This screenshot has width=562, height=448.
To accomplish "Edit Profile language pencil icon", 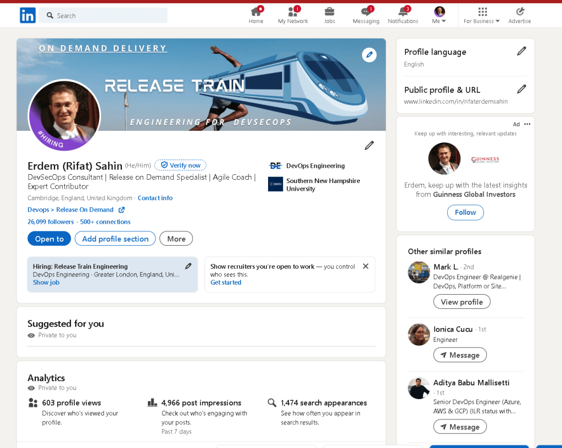I will coord(521,51).
